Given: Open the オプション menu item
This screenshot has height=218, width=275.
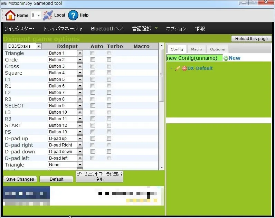Looking at the screenshot, I should (x=176, y=29).
